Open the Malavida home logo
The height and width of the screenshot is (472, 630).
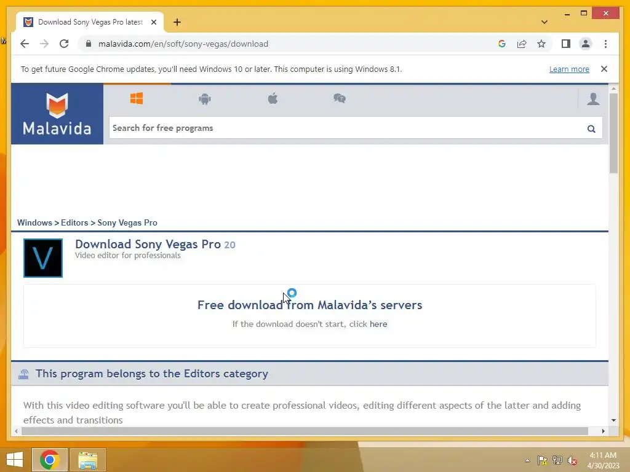(57, 114)
